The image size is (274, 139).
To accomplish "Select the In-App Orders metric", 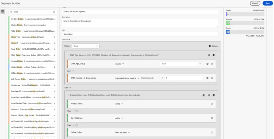I will coord(33,61).
